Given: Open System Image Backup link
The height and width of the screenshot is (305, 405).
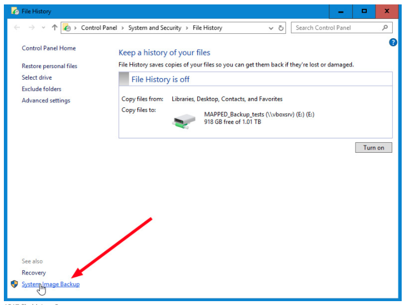Looking at the screenshot, I should (50, 284).
